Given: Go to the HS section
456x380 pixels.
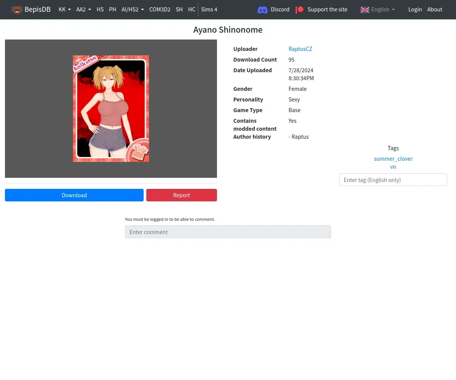Looking at the screenshot, I should [100, 9].
